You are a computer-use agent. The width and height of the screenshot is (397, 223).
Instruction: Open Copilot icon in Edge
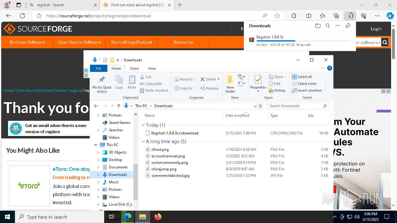[x=390, y=16]
